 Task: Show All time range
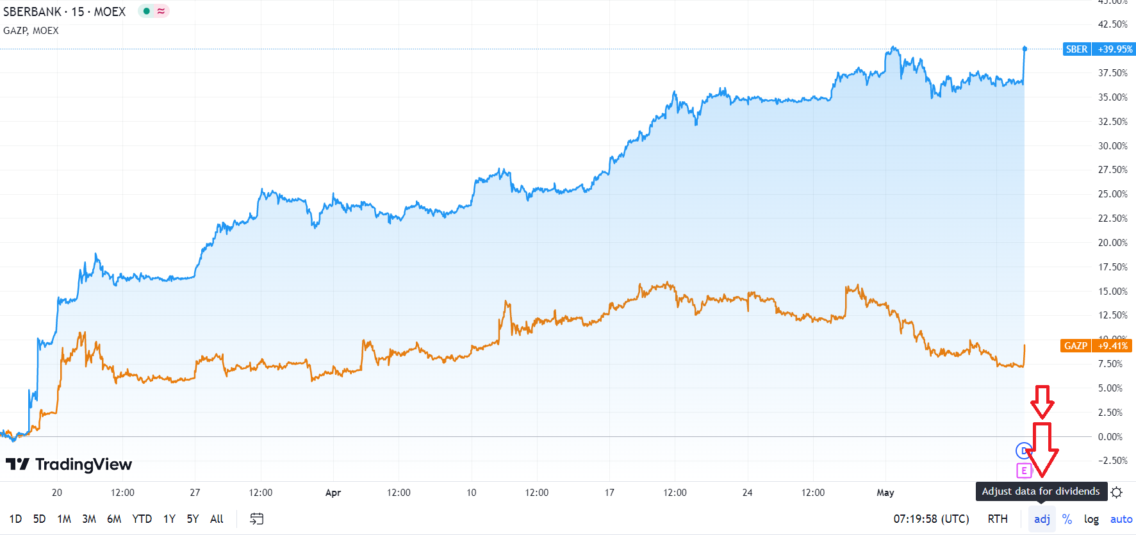click(217, 519)
